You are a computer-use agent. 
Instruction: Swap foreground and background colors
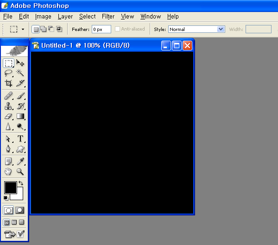[x=21, y=183]
